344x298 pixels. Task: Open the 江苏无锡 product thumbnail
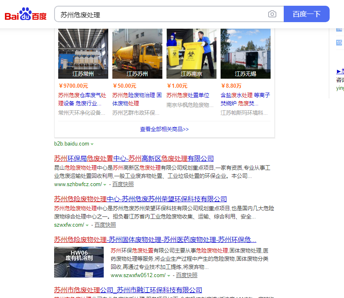click(246, 53)
